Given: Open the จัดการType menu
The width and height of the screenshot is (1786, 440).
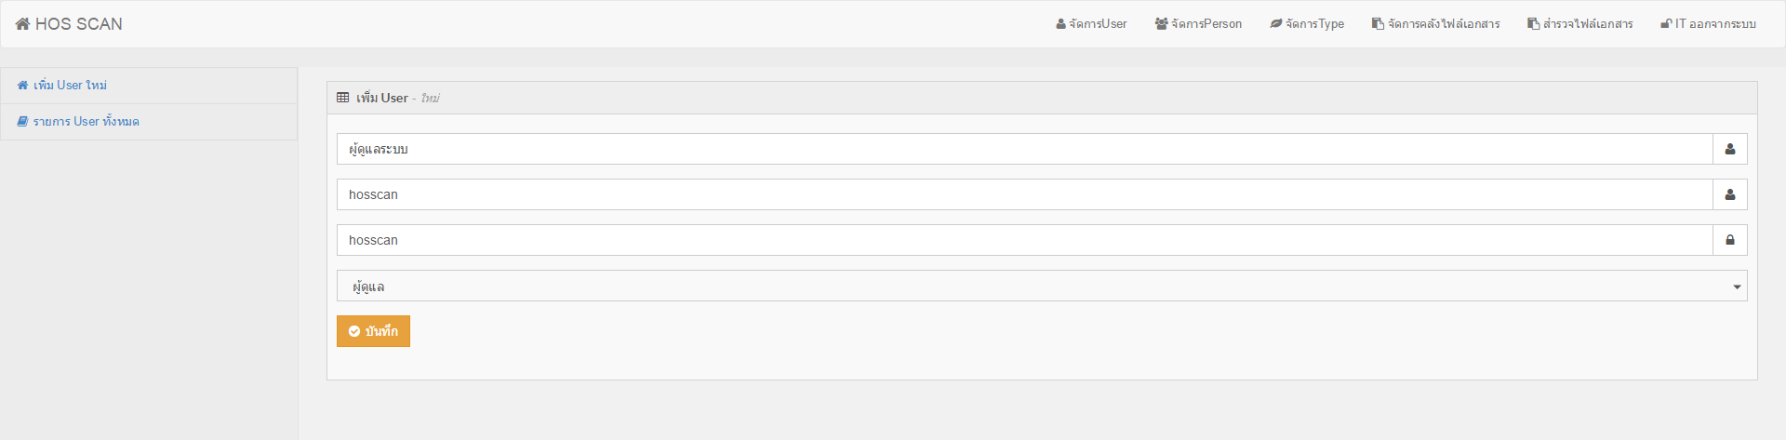Looking at the screenshot, I should [1314, 24].
